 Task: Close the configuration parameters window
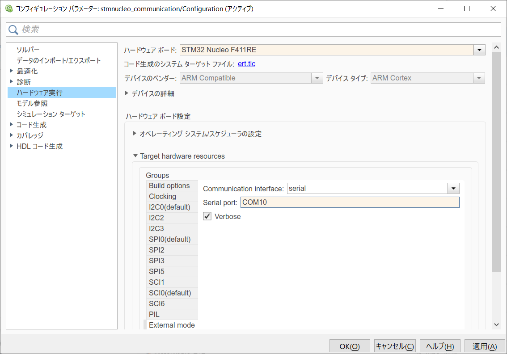493,9
